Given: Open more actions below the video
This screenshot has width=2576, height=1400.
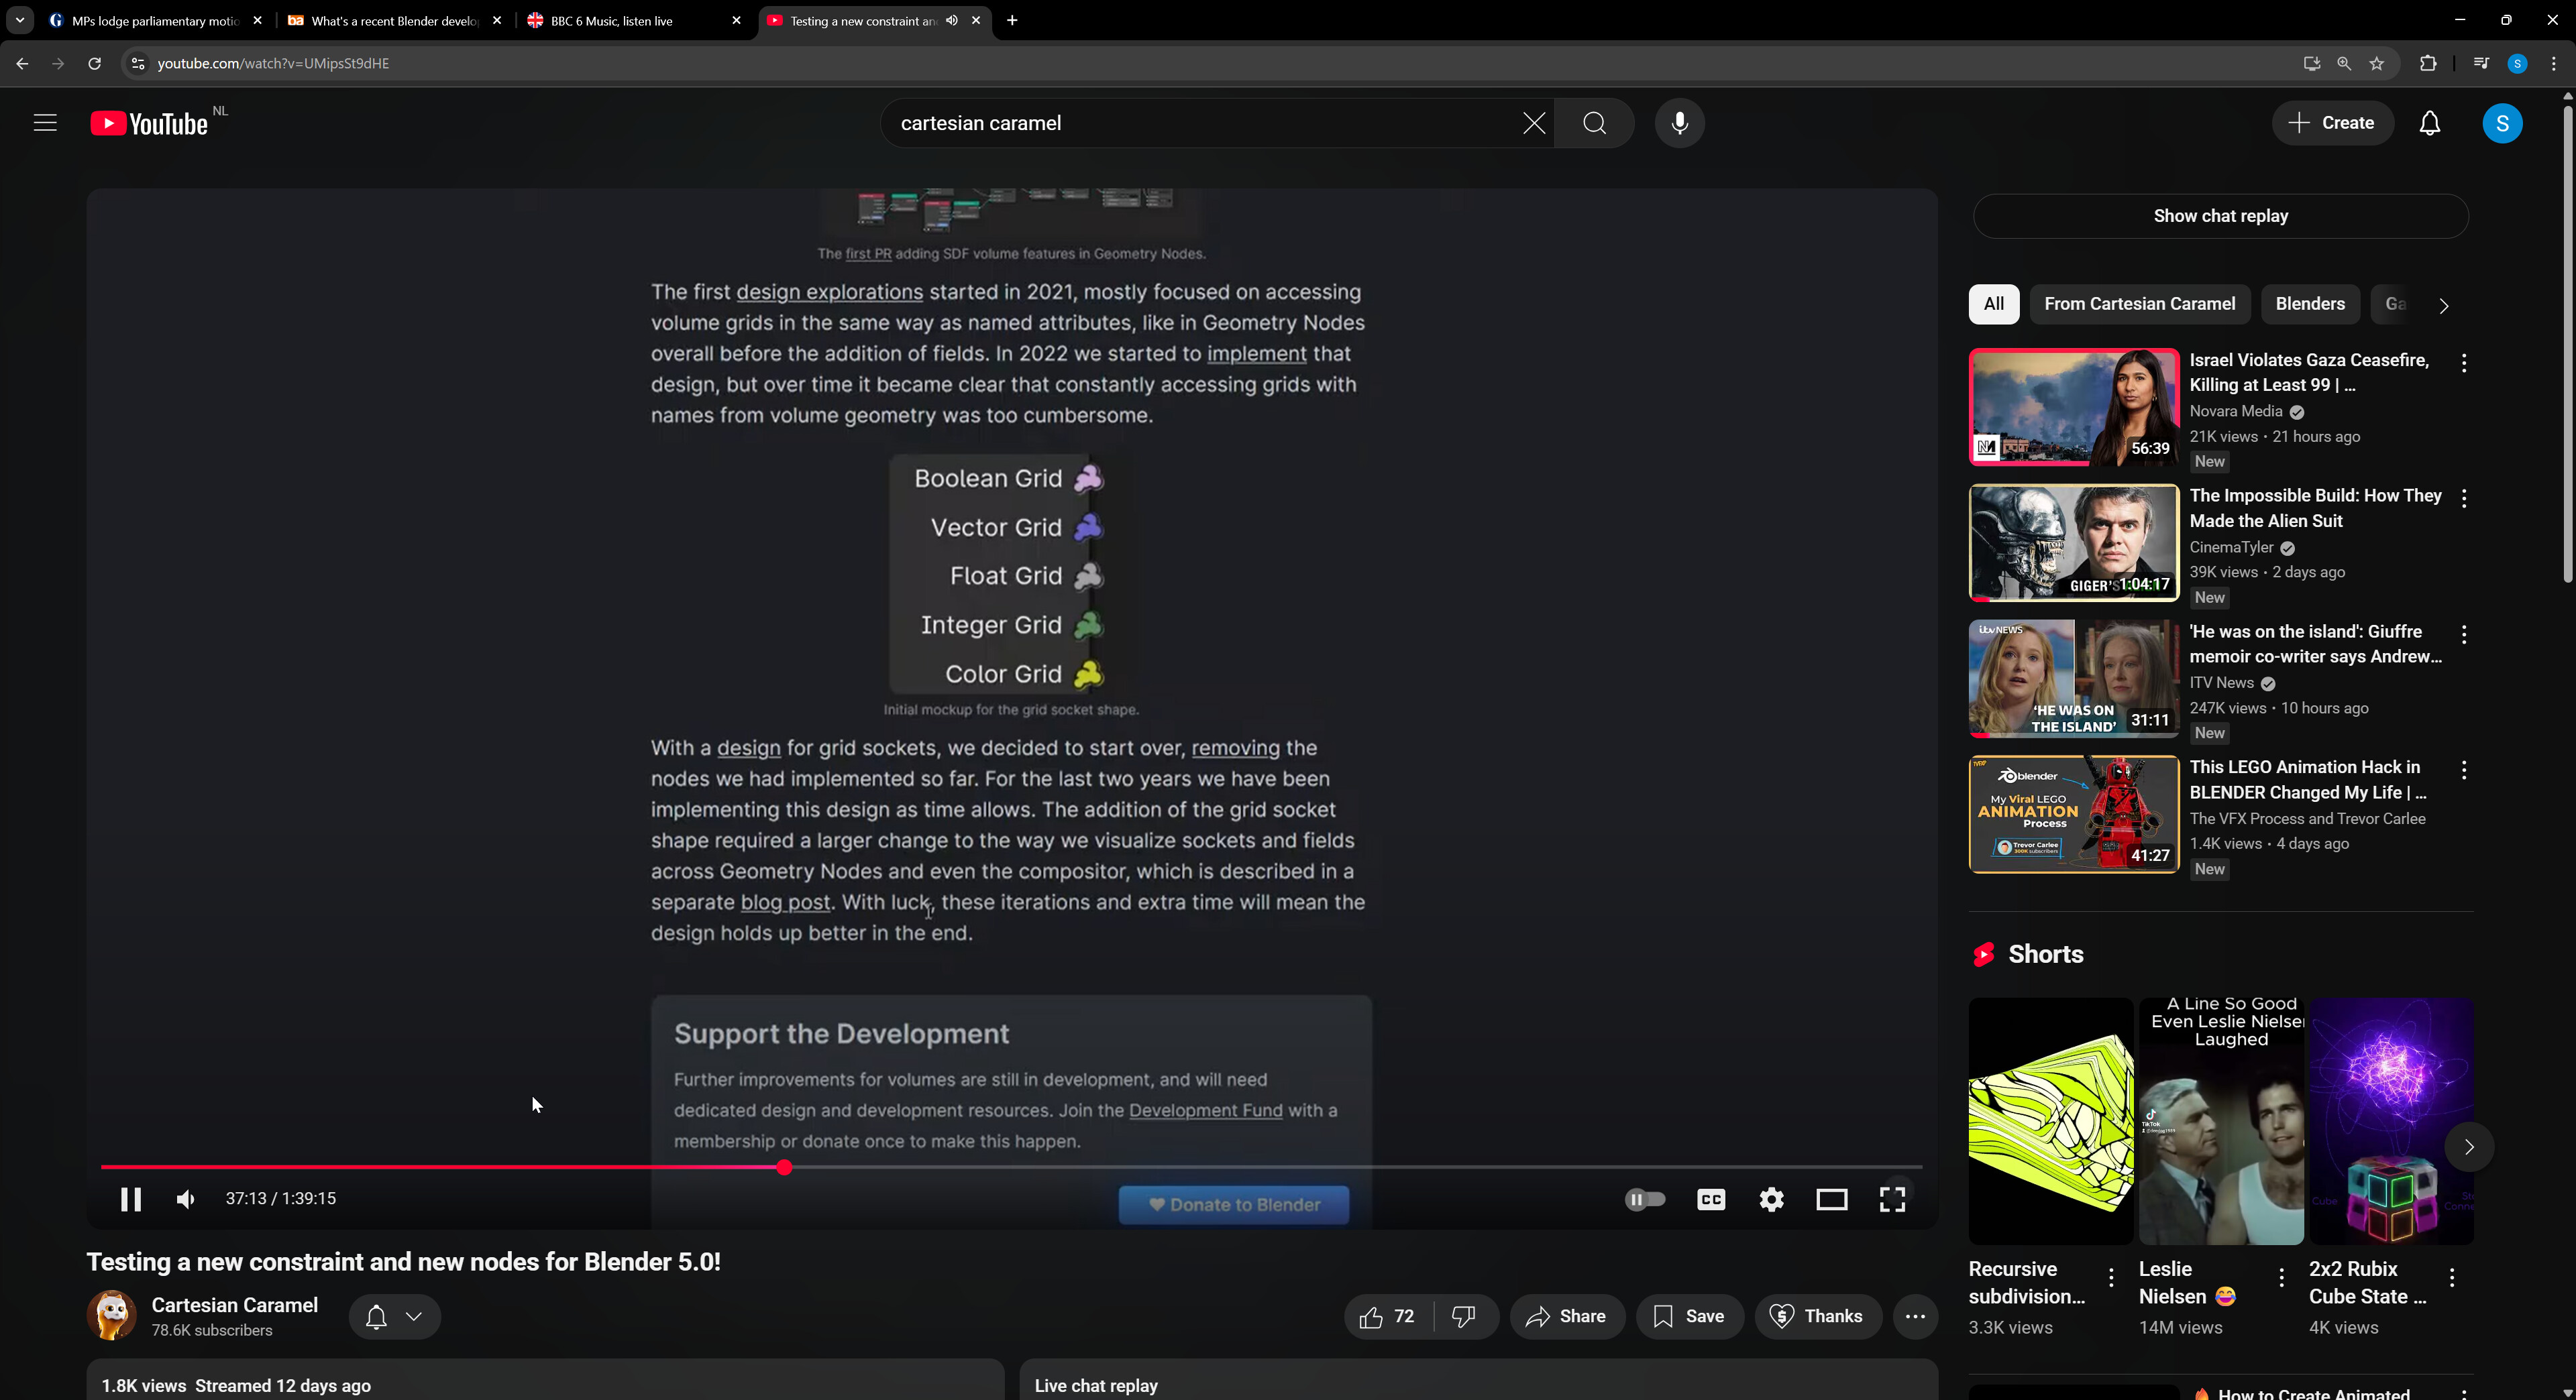Looking at the screenshot, I should tap(1915, 1316).
